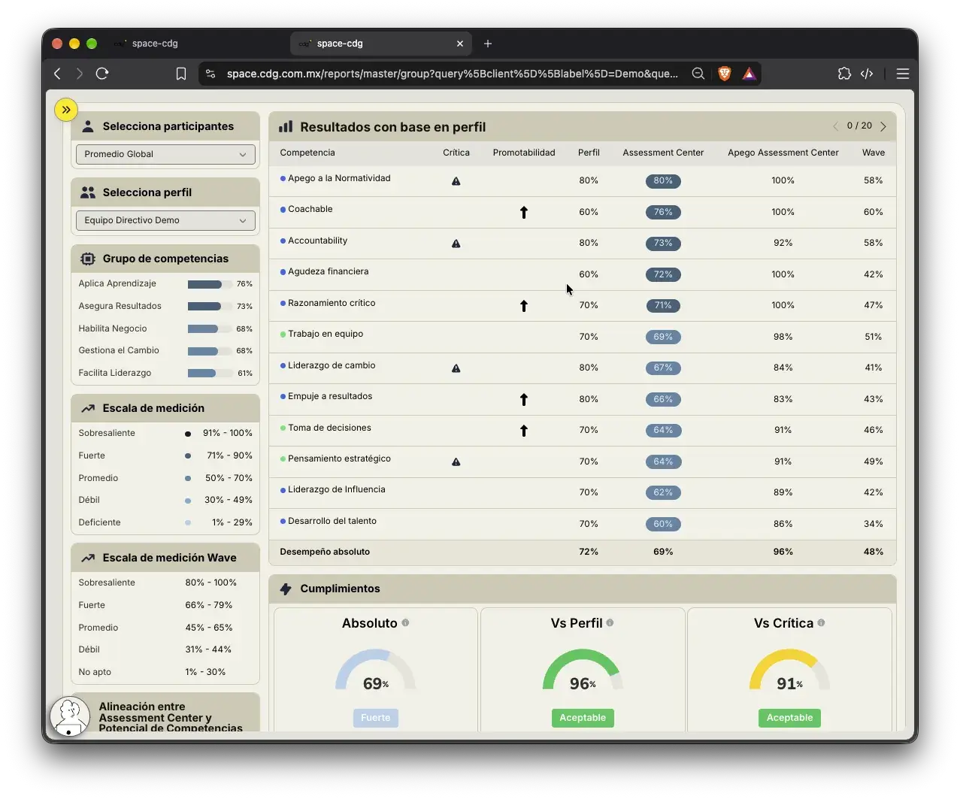
Task: Close the active space-cdg tab
Action: click(x=460, y=44)
